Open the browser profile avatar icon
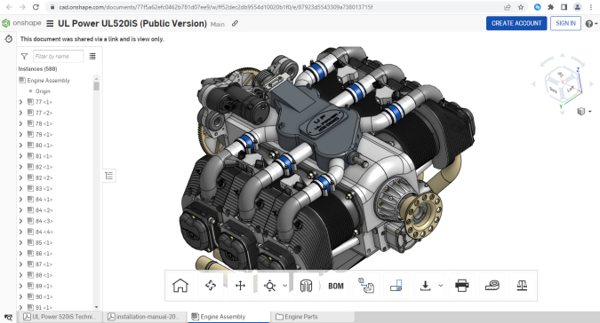This screenshot has height=323, width=600. point(578,7)
